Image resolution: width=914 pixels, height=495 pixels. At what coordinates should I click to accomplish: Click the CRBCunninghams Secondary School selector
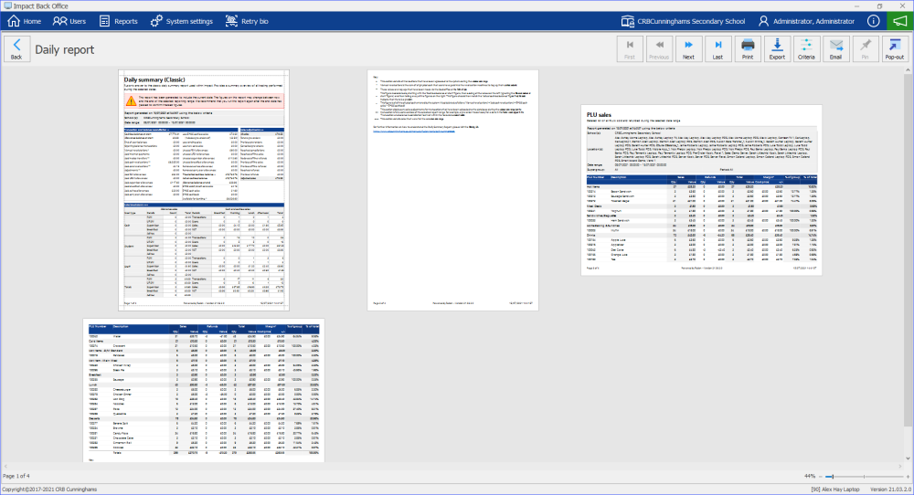(x=683, y=21)
